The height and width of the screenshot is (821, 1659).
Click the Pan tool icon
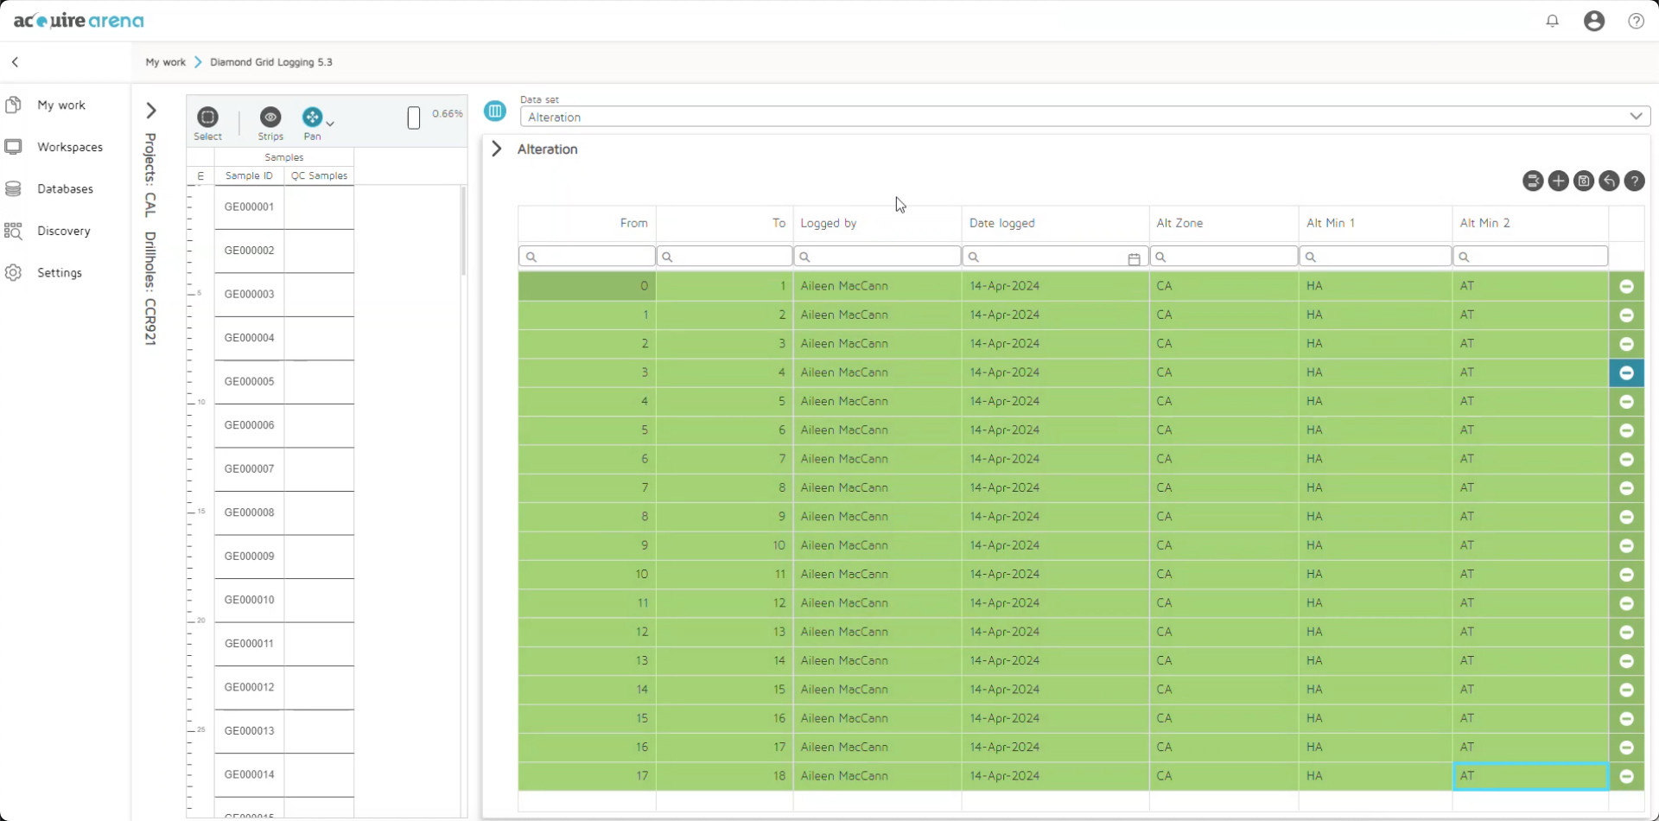click(312, 117)
